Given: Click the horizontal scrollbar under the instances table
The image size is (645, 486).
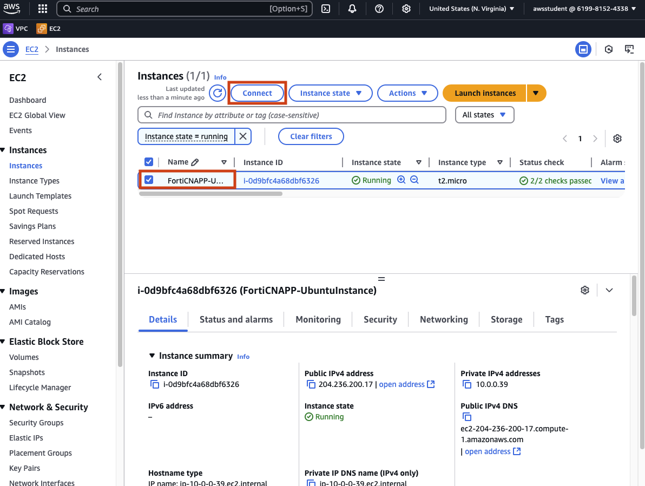Looking at the screenshot, I should 210,194.
